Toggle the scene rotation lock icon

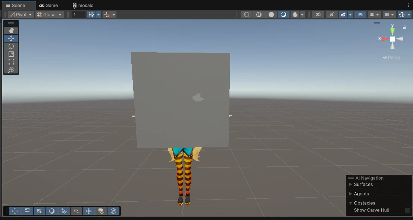404,27
